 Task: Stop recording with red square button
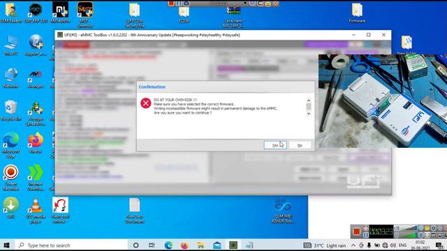pyautogui.click(x=356, y=231)
